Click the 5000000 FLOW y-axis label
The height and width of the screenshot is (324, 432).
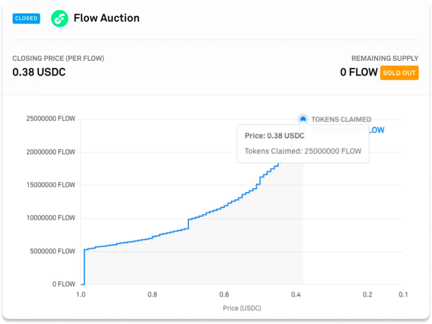click(x=53, y=251)
